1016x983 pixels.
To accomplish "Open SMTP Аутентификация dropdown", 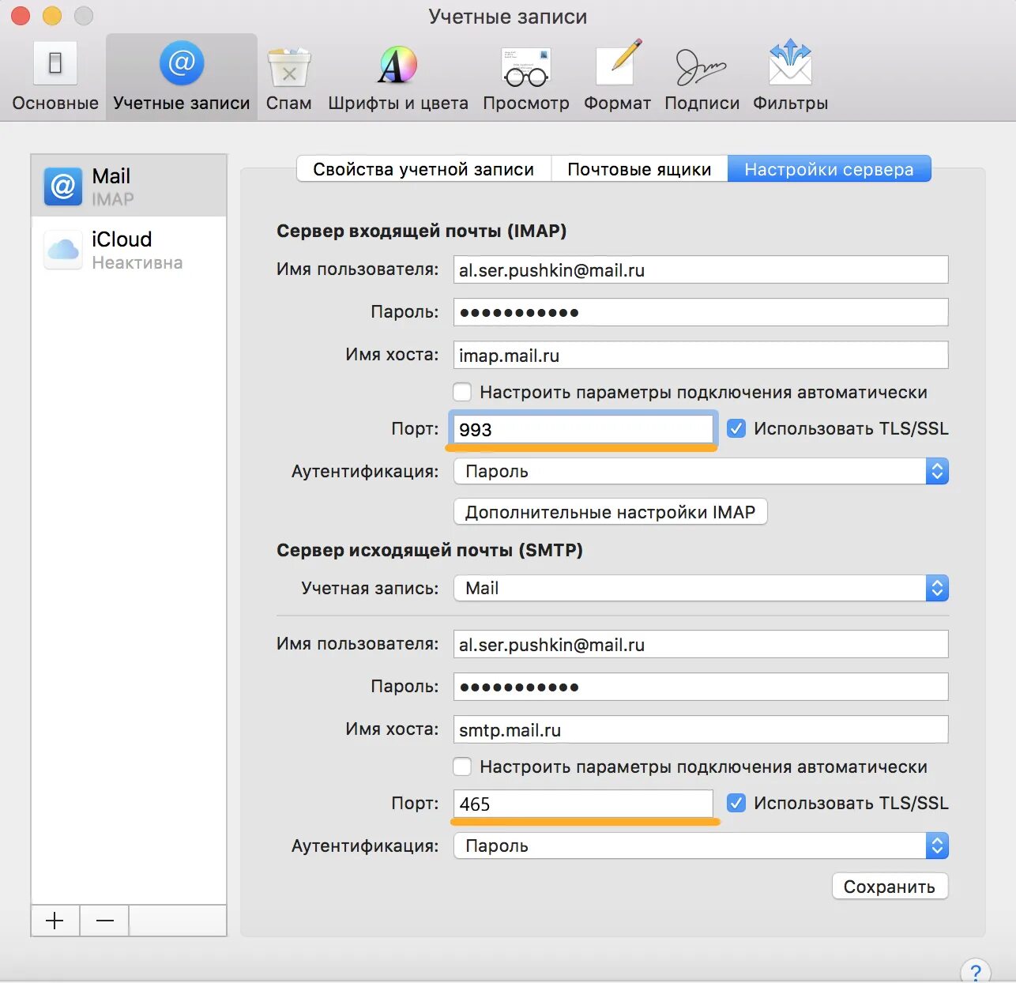I will tap(701, 846).
